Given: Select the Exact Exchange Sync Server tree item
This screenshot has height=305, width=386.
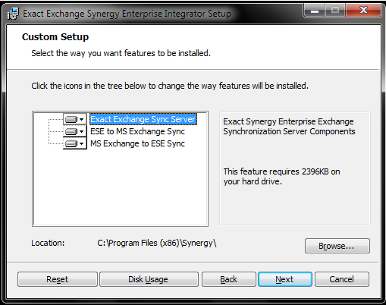Looking at the screenshot, I should [x=143, y=119].
